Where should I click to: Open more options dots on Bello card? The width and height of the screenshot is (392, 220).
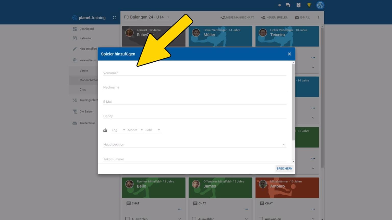coord(180,209)
